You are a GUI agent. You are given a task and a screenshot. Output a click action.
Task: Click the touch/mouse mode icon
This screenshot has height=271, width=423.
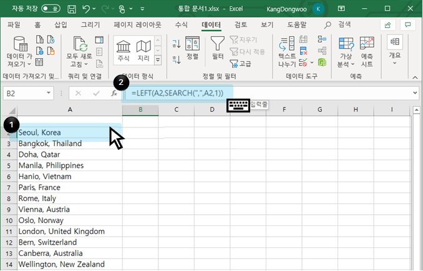click(x=122, y=9)
